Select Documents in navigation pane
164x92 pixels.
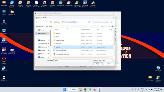43,47
